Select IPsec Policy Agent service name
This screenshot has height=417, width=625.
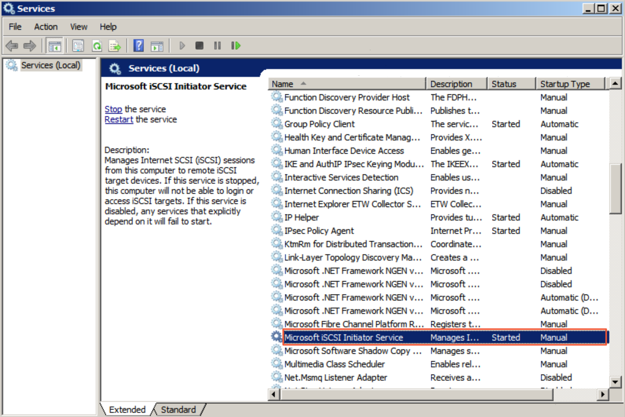pos(319,231)
